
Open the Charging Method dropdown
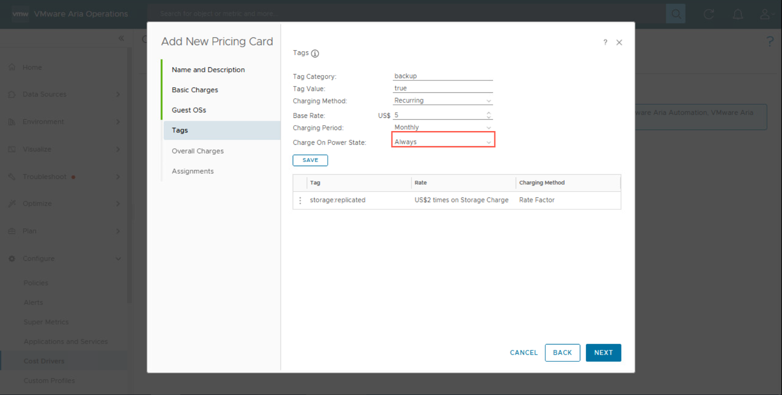[x=442, y=101]
